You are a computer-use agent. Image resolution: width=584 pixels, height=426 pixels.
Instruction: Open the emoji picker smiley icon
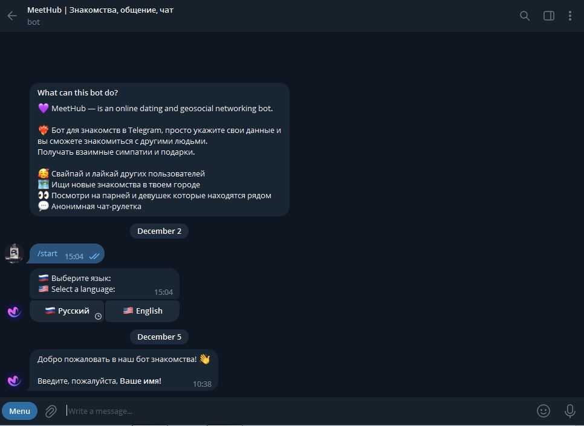pos(543,411)
